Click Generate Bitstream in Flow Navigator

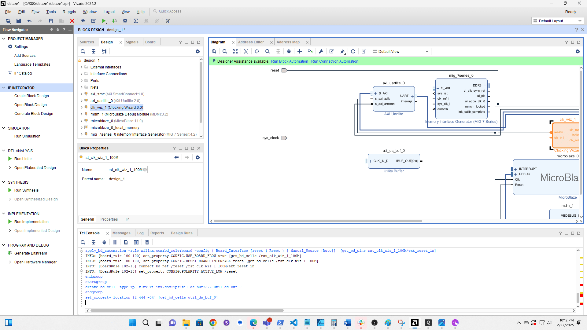pos(31,253)
